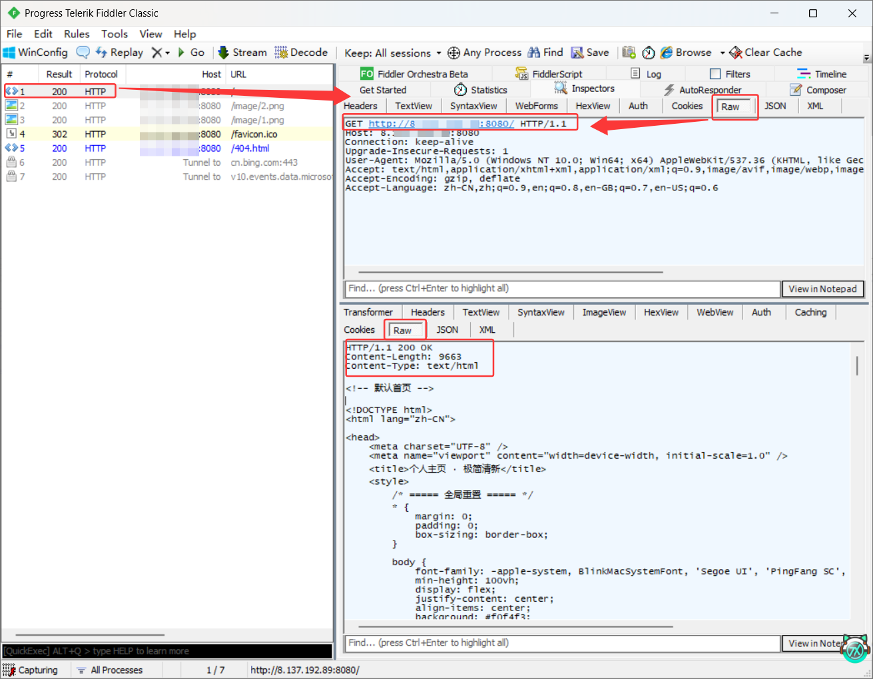The image size is (873, 679).
Task: Select session 4 /favicon.ico row
Action: point(167,134)
